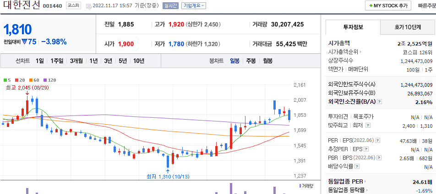436x194 pixels.
Task: Click the 고가 value 1,920
Action: [x=176, y=24]
